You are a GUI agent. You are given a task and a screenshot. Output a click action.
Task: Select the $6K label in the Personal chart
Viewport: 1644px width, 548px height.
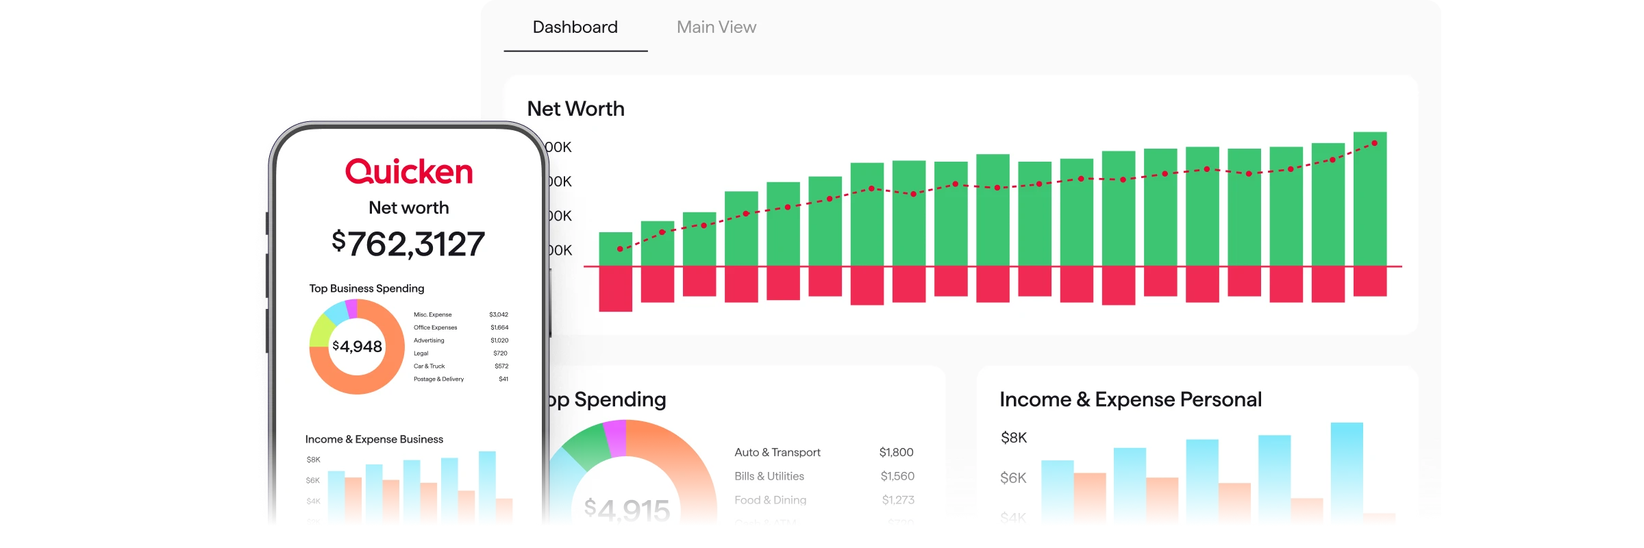tap(1013, 478)
